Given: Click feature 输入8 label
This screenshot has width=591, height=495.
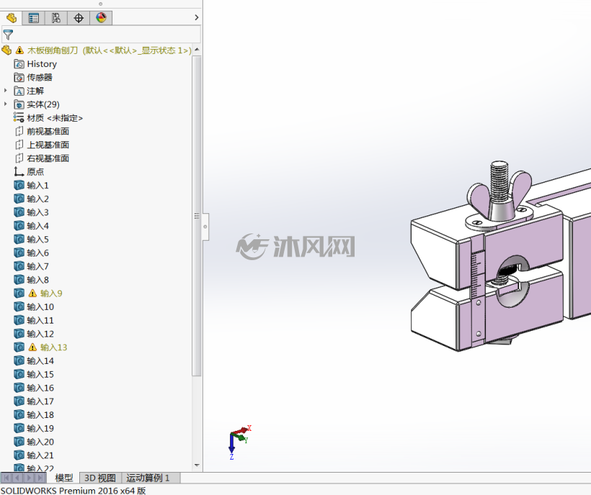Looking at the screenshot, I should pos(37,280).
